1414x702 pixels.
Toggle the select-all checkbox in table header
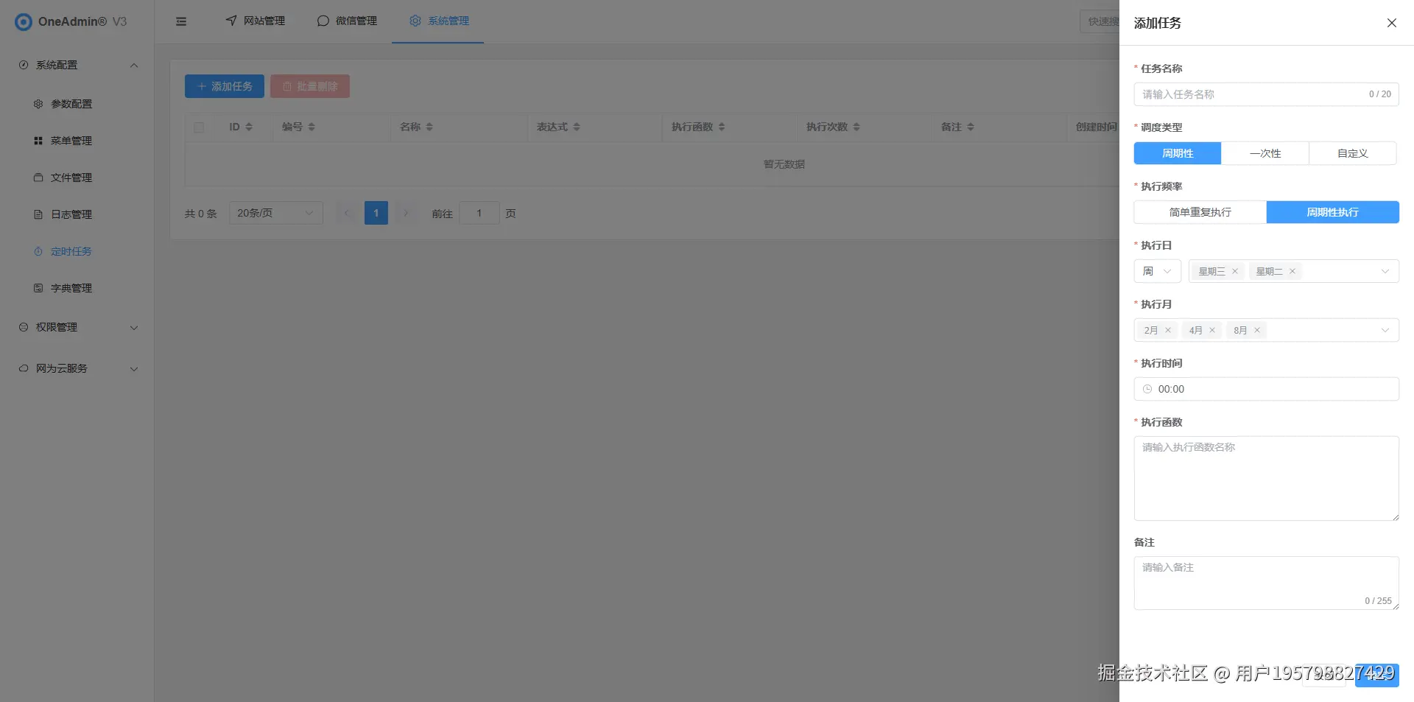tap(199, 127)
